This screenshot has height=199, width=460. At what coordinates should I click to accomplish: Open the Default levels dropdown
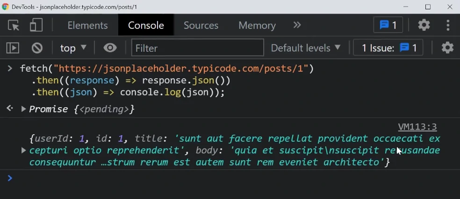pos(306,48)
